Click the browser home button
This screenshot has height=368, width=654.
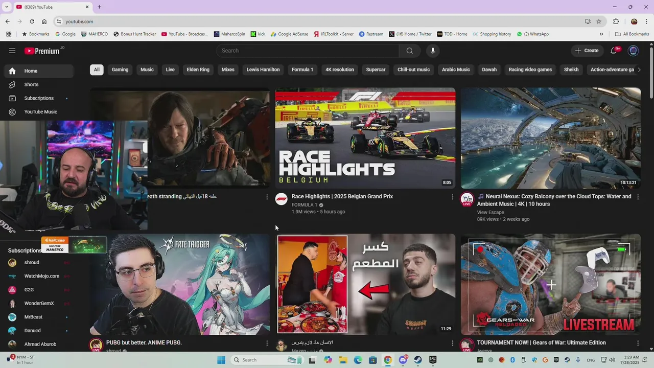(x=44, y=21)
